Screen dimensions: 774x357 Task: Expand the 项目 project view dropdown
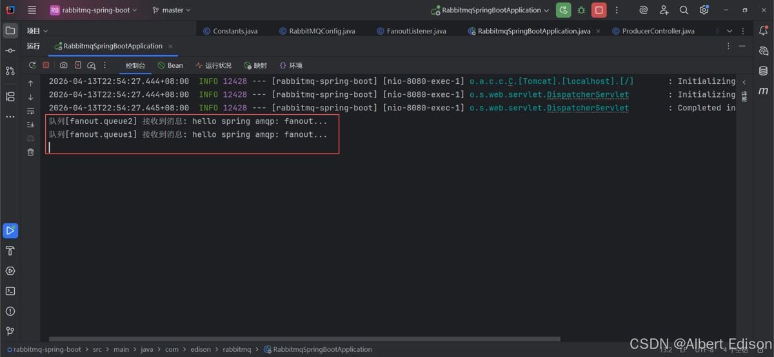[37, 31]
